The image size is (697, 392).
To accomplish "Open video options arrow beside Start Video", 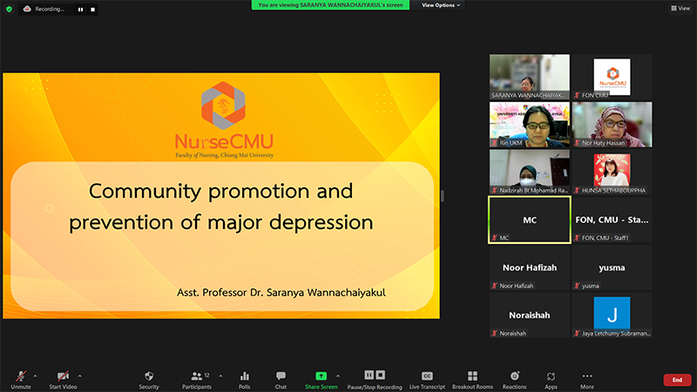I will 79,376.
